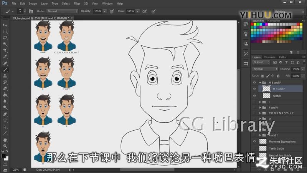Image resolution: width=307 pixels, height=173 pixels.
Task: Select the Horizontal Type tool
Action: pyautogui.click(x=5, y=120)
